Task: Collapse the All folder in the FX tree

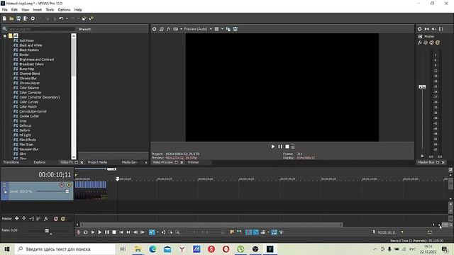Action: click(x=5, y=36)
